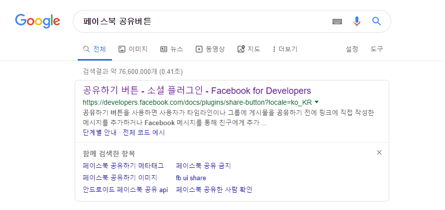Select the 전체 tab

pyautogui.click(x=95, y=49)
